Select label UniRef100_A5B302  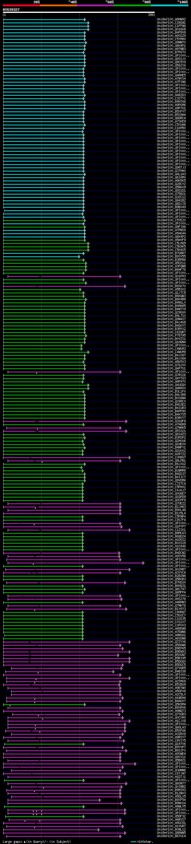(171, 289)
